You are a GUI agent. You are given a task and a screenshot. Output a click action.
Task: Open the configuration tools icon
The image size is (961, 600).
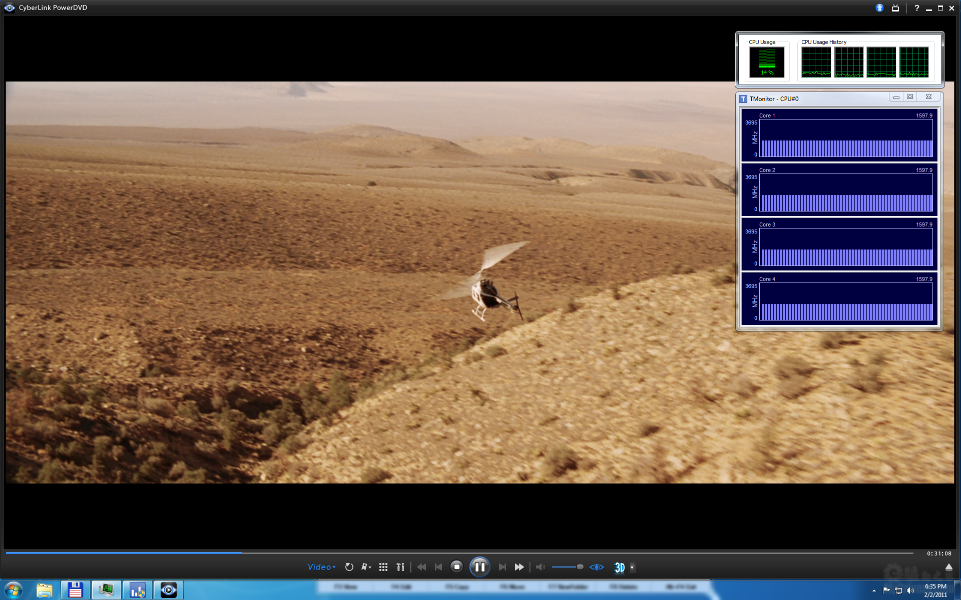click(400, 567)
